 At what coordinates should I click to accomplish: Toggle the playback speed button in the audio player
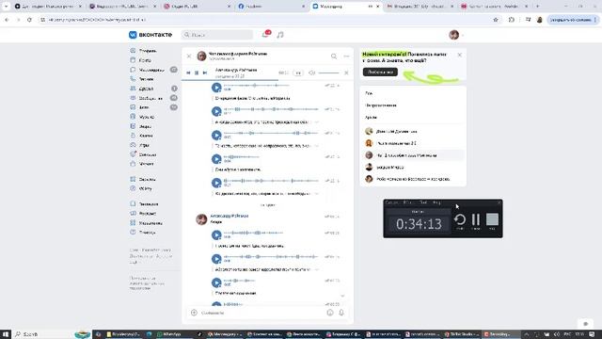(298, 73)
